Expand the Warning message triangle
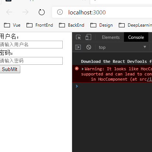This screenshot has height=152, width=152. pyautogui.click(x=83, y=69)
